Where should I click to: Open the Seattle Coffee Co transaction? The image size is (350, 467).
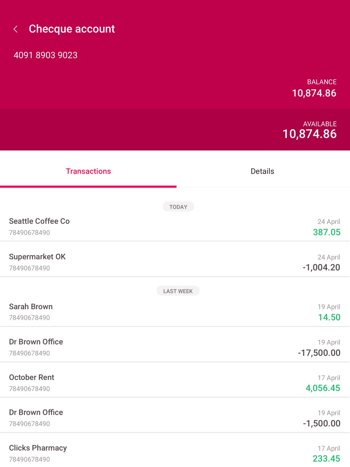click(175, 227)
